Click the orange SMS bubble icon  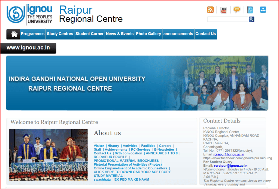tap(237, 10)
